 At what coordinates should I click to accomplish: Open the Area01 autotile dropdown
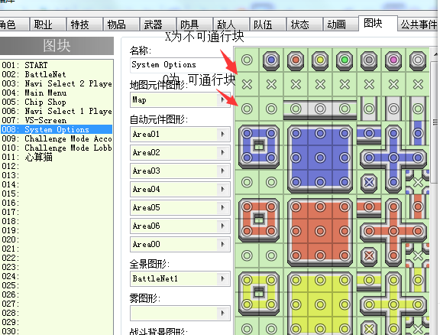click(x=223, y=134)
